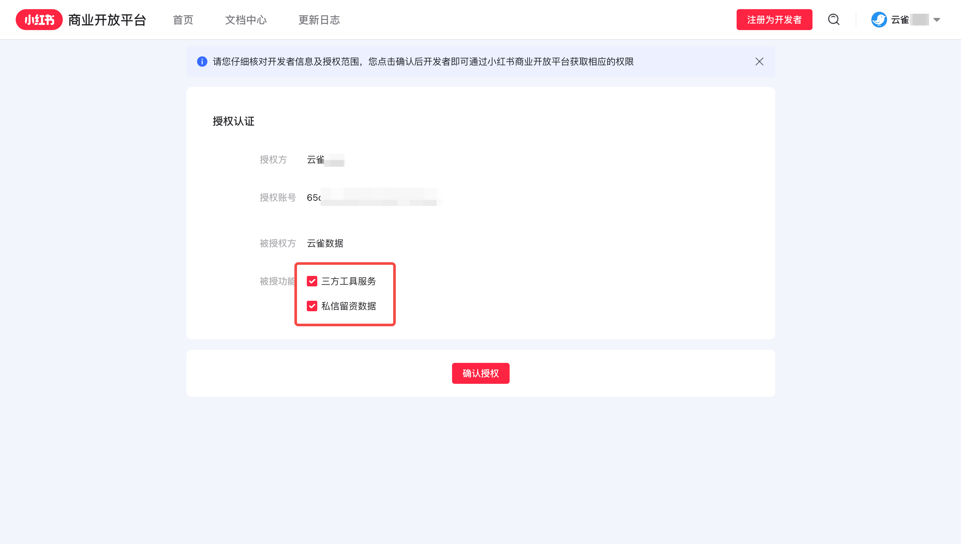This screenshot has width=961, height=544.
Task: Click the info icon in the notice banner
Action: 202,62
